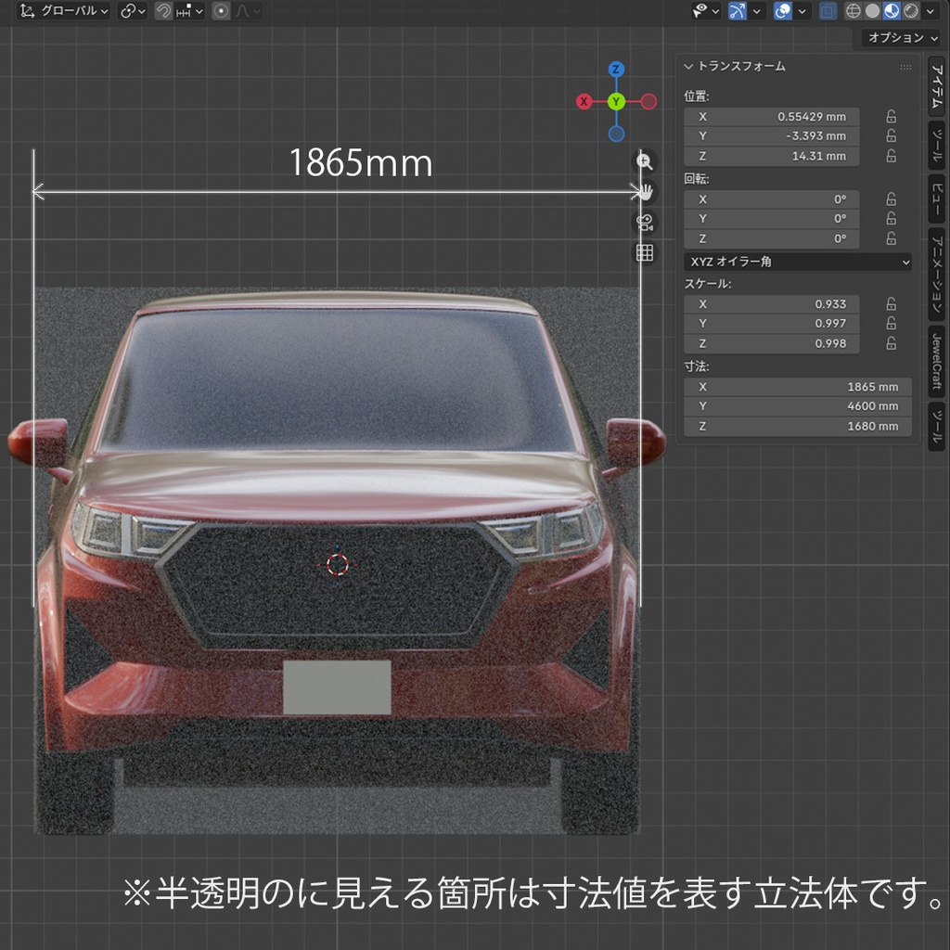Click the dimensions X field 1865 mm
The image size is (950, 950).
[x=798, y=386]
